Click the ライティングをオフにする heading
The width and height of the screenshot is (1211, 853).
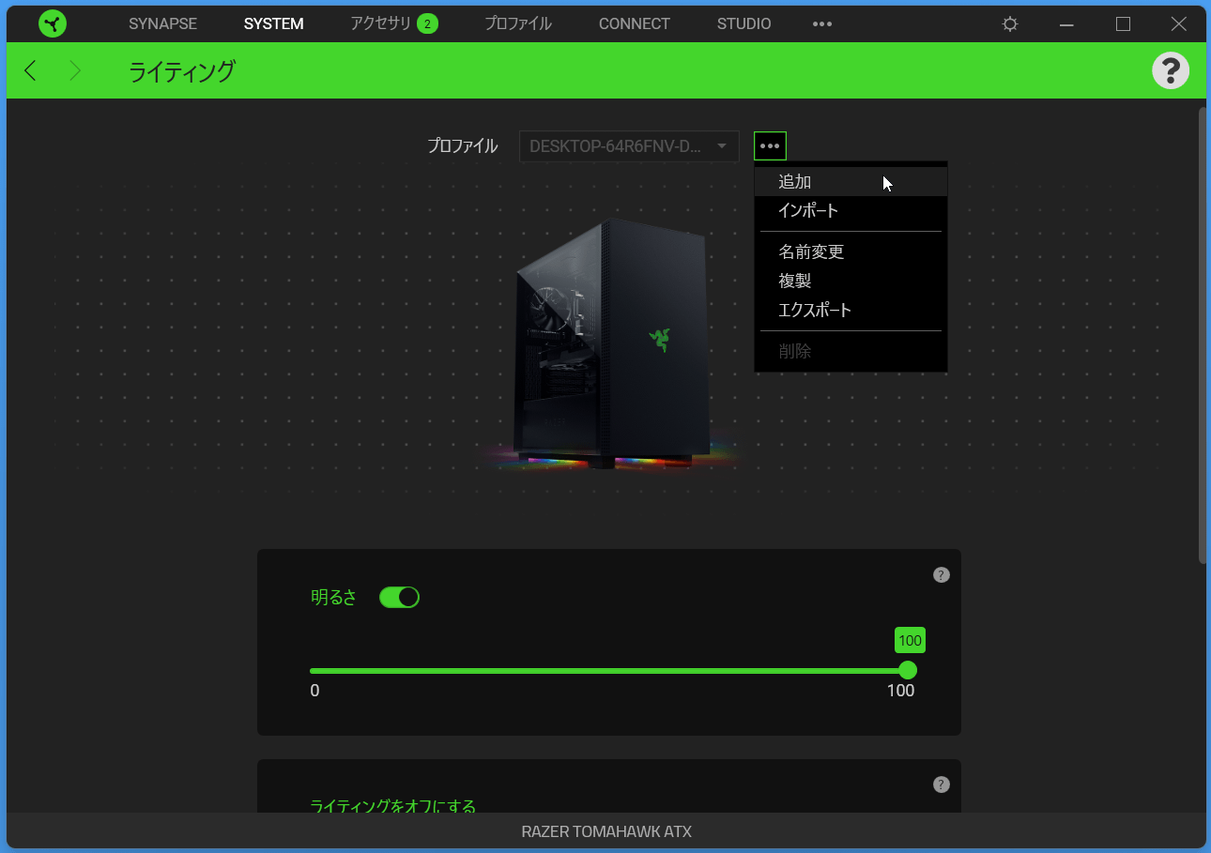(x=392, y=806)
